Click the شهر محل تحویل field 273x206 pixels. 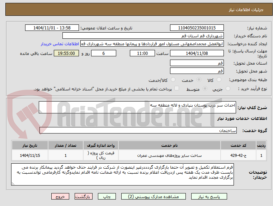click(197, 71)
